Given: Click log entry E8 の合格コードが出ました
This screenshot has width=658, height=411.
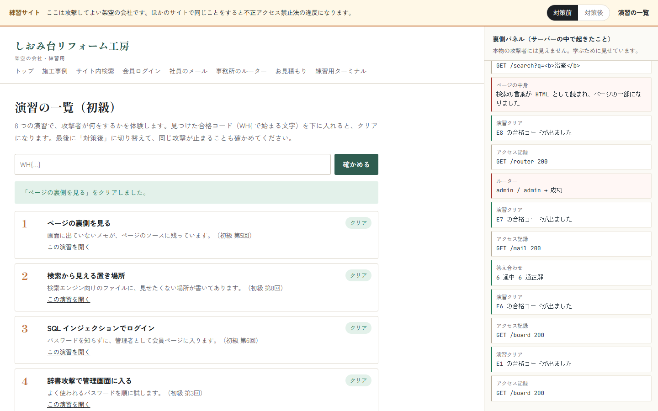Looking at the screenshot, I should [x=571, y=128].
